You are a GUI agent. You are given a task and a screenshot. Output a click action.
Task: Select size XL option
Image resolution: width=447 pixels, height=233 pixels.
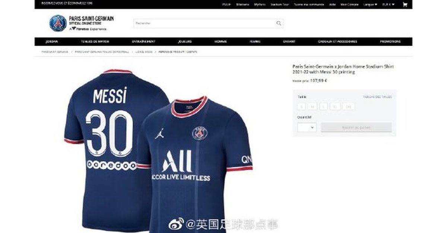[x=335, y=106]
